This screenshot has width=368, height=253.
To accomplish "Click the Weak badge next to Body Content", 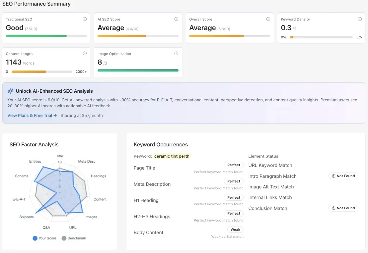I will 235,229.
